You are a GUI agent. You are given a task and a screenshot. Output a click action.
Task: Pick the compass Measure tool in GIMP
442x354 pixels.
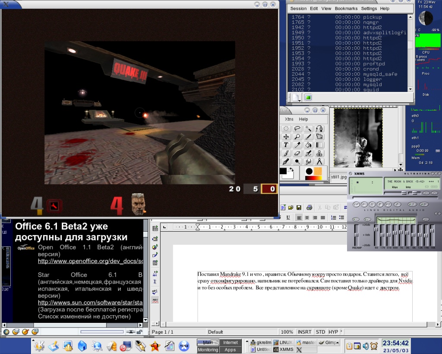tap(319, 162)
